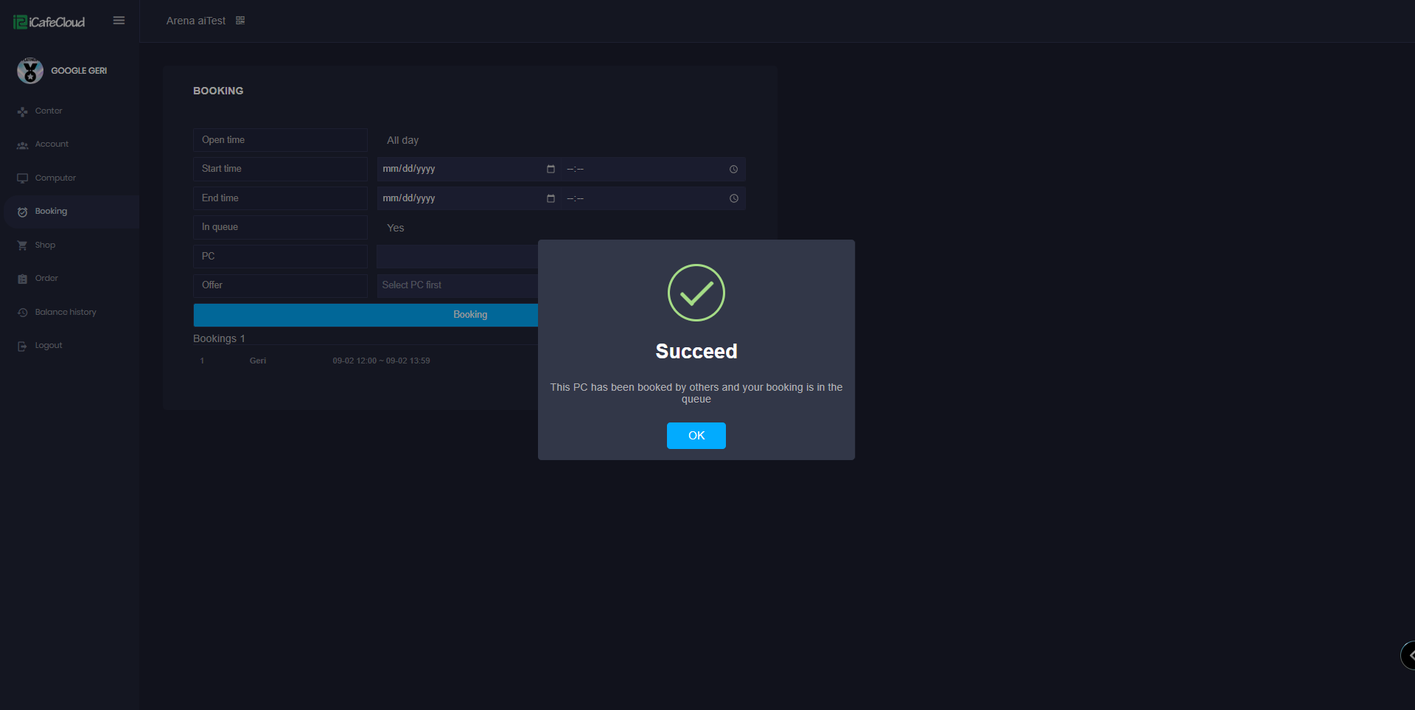Screen dimensions: 1415x710
Task: Click the Computer monitor icon
Action: 23,178
